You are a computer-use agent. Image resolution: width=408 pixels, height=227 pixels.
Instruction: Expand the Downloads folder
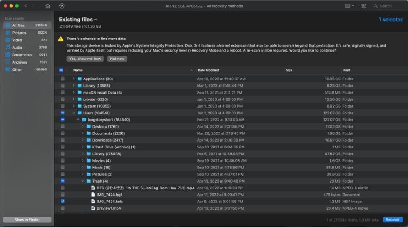tap(83, 140)
